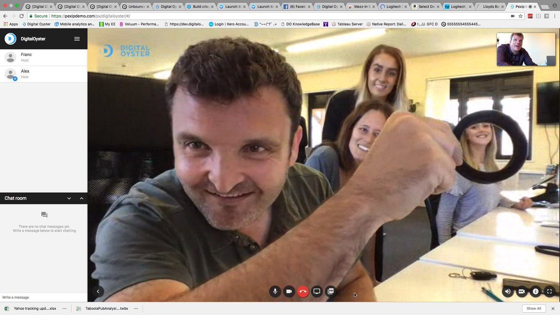The image size is (560, 315).
Task: Open the call info icon
Action: [x=536, y=291]
